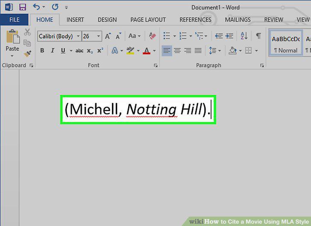This screenshot has height=226, width=311.
Task: Click Grow Font button
Action: click(108, 36)
